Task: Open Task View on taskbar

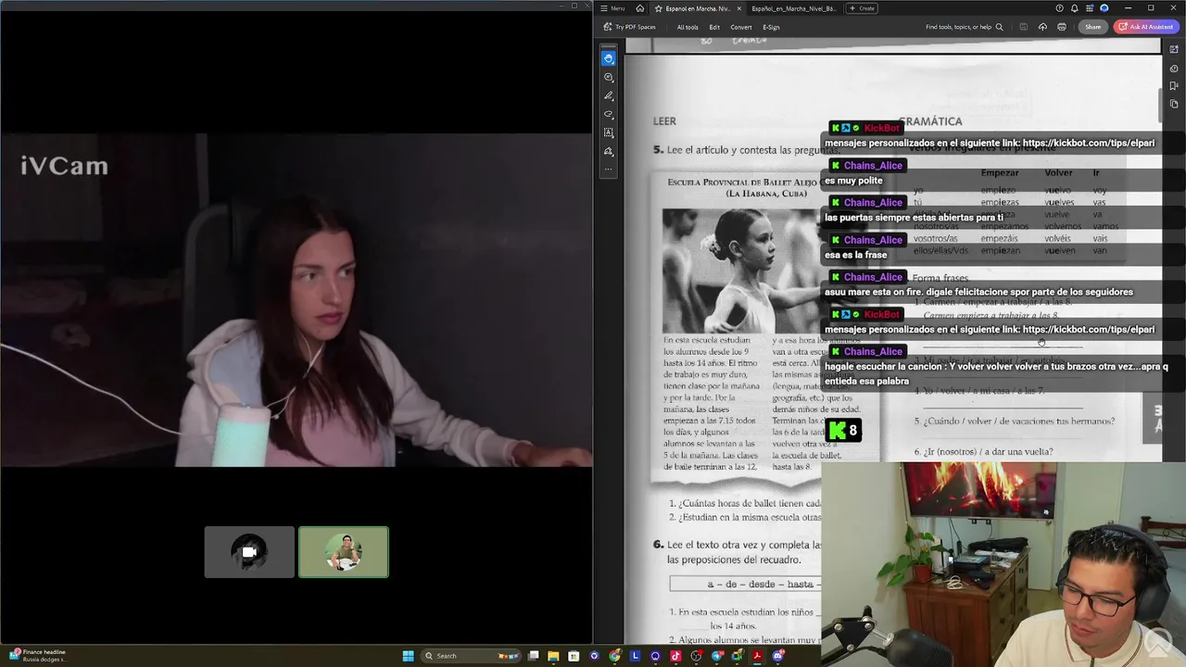Action: 533,656
